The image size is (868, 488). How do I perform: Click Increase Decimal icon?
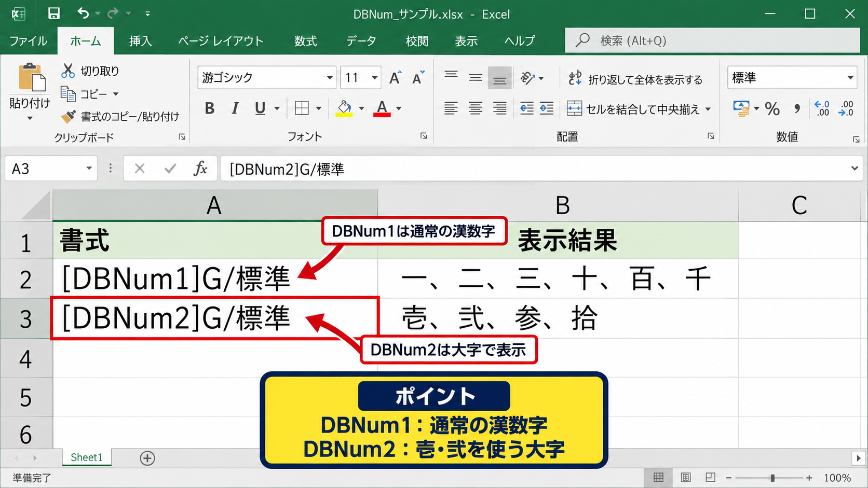822,108
